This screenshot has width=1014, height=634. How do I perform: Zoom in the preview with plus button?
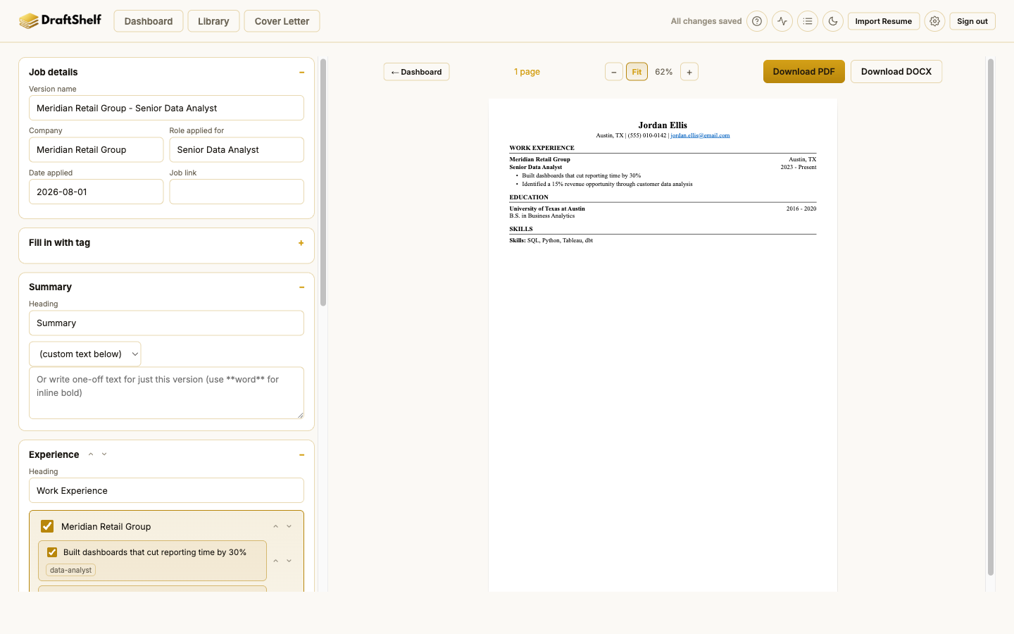689,72
